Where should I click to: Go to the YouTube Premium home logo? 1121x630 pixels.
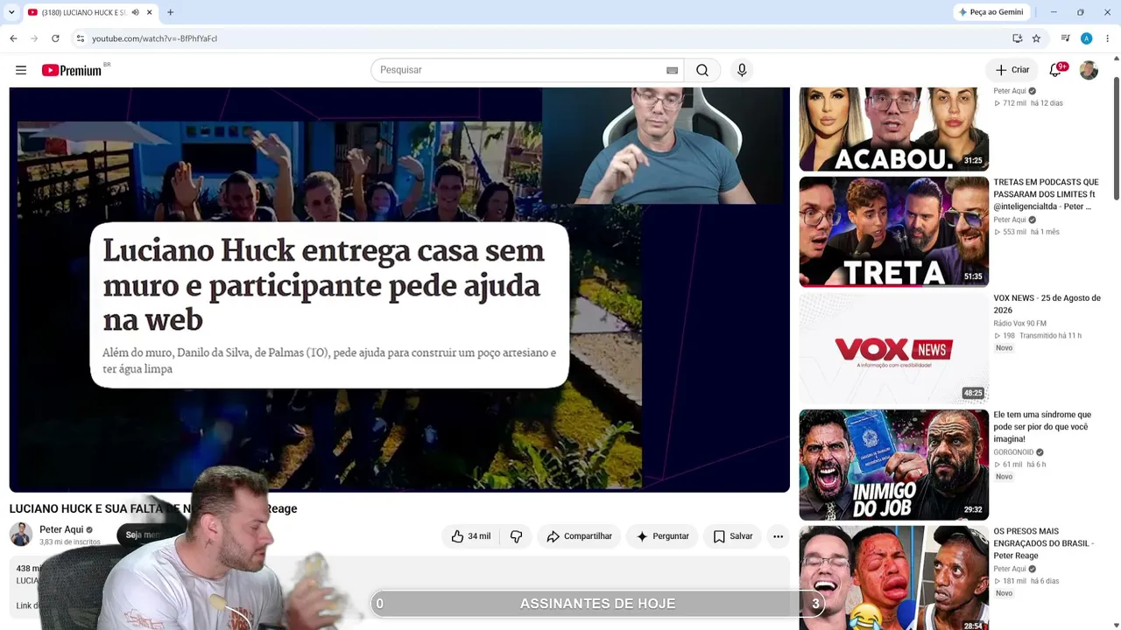(72, 70)
